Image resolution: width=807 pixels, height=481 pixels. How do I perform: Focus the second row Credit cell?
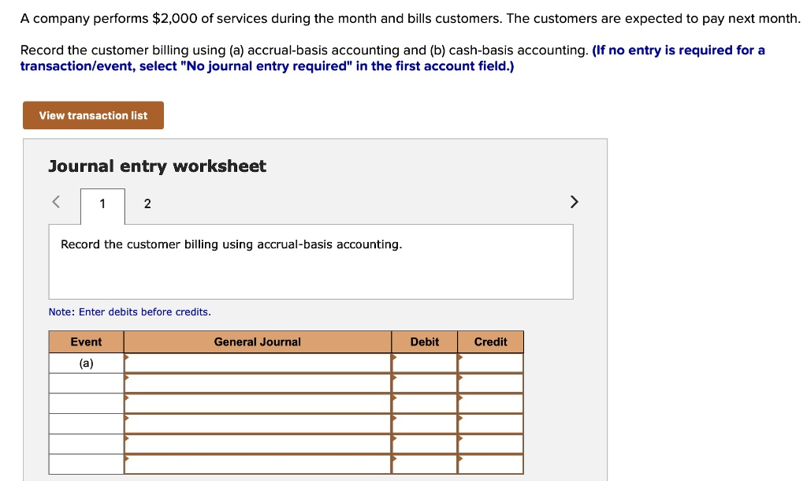tap(491, 383)
